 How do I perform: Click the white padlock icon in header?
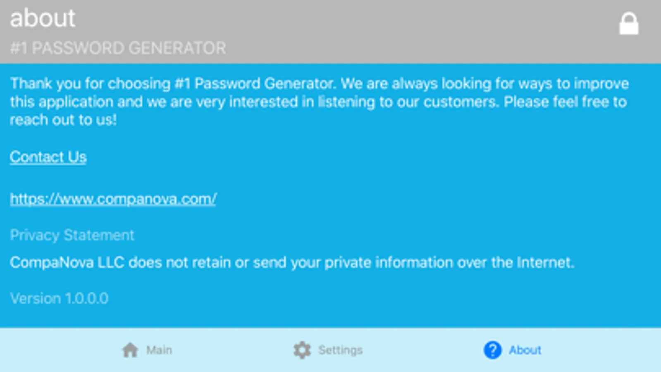point(628,24)
